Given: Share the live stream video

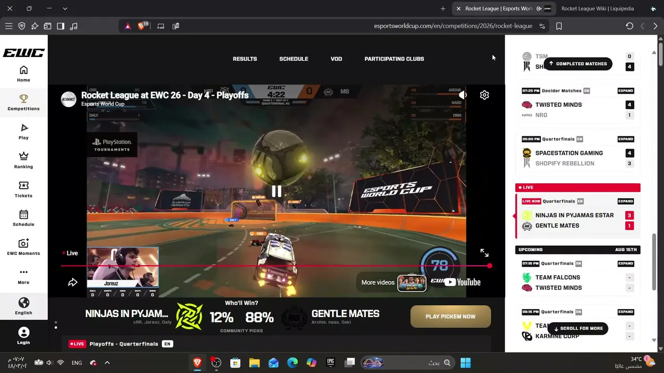Looking at the screenshot, I should (73, 282).
